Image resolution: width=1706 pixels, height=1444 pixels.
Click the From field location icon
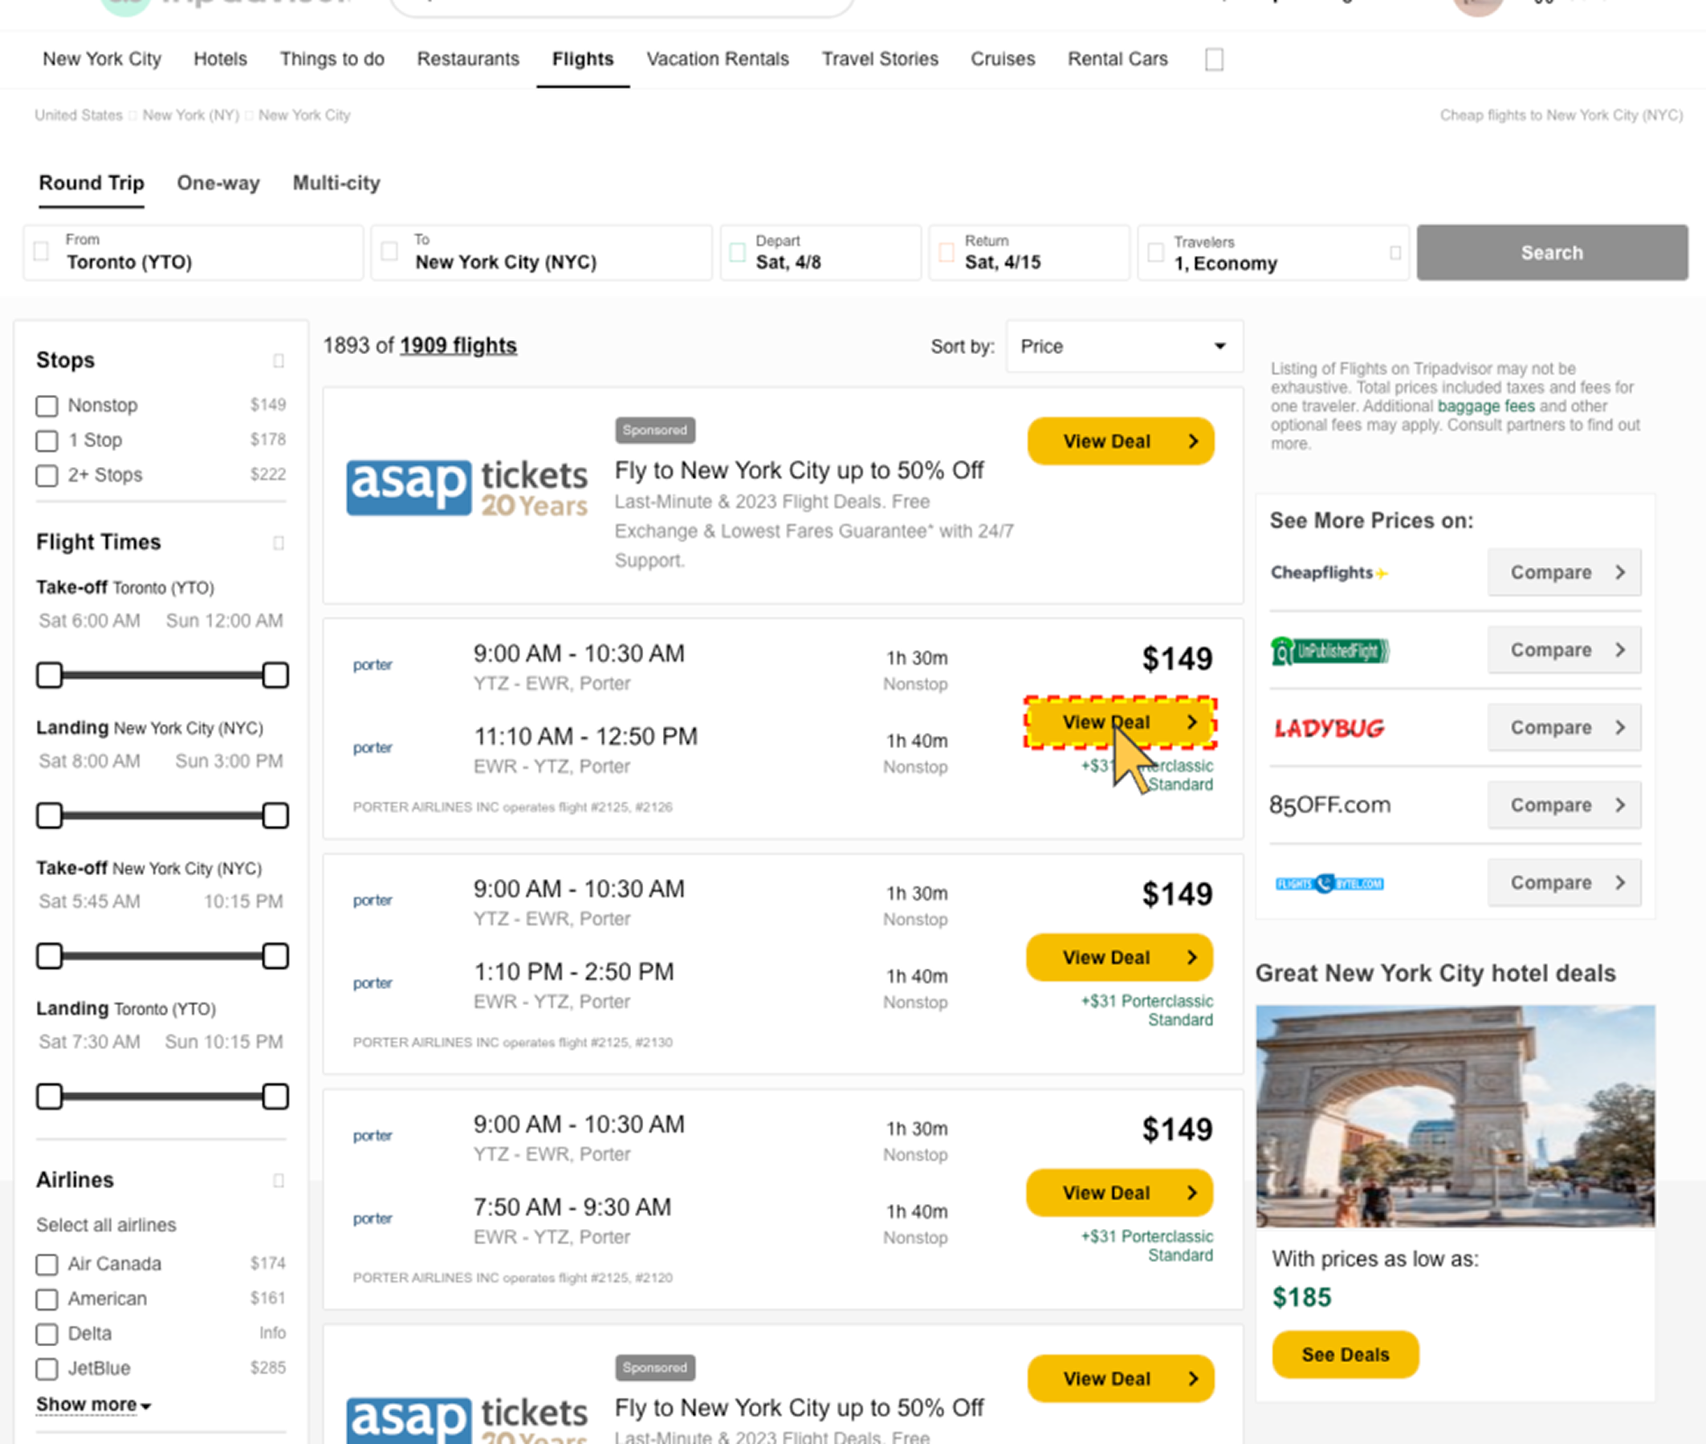pos(41,251)
